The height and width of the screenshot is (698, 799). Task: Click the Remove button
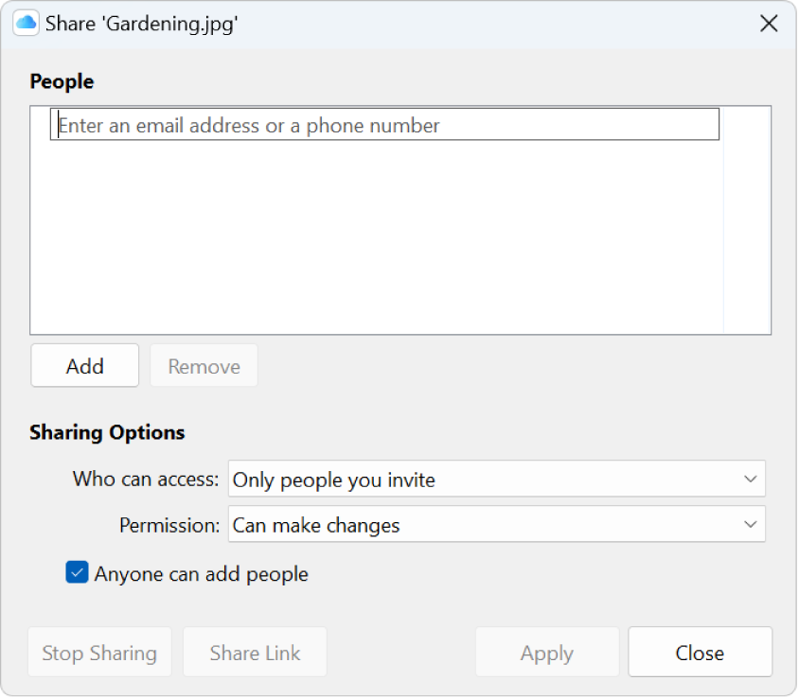[204, 366]
